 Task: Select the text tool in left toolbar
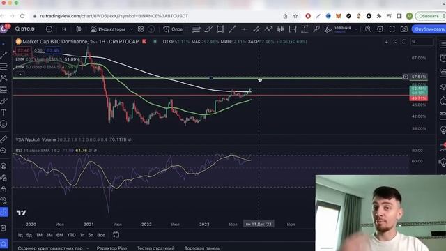pyautogui.click(x=3, y=112)
